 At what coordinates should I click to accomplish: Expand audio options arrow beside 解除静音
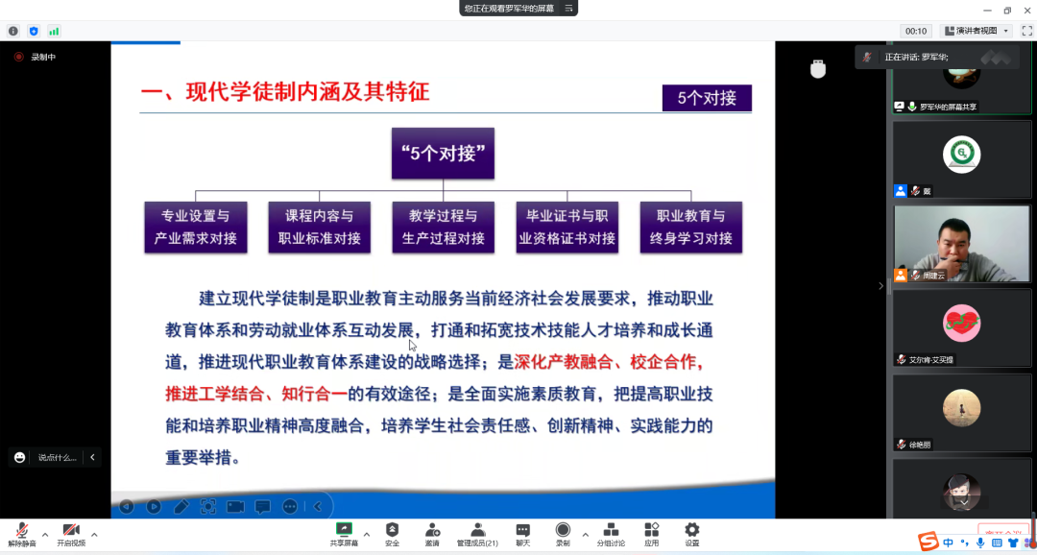(x=45, y=534)
